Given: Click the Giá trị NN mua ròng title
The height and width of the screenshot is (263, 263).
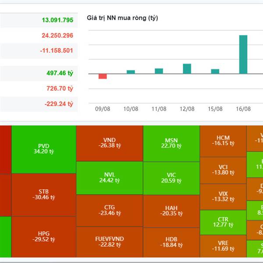Looking at the screenshot, I should pos(122,18).
